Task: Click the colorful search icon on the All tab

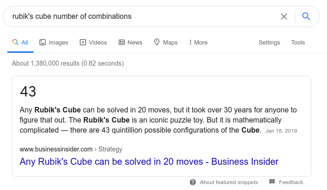Action: (15, 42)
